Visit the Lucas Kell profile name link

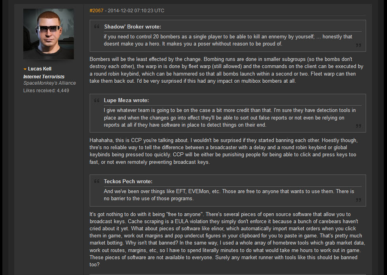39,69
